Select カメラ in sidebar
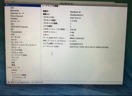This screenshot has width=132, height=96. pyautogui.click(x=14, y=40)
